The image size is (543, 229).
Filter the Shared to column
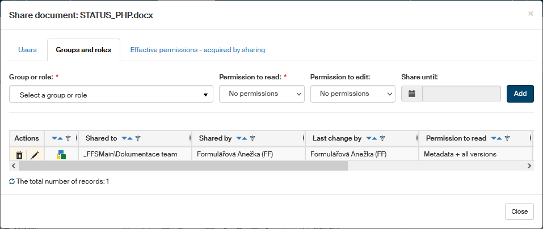(138, 138)
